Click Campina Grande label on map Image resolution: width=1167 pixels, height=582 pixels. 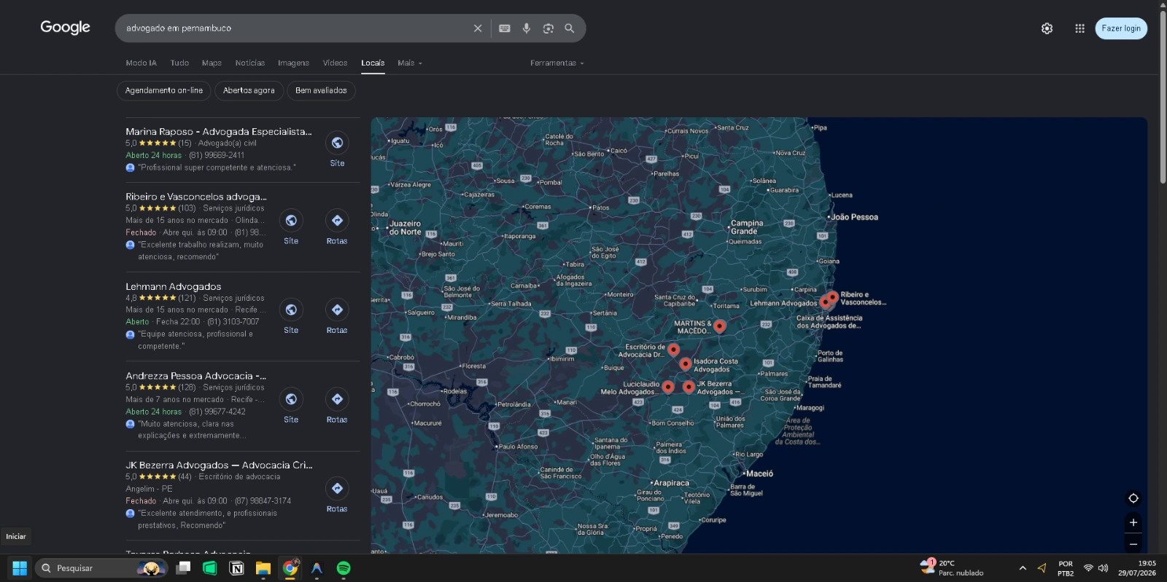coord(747,227)
